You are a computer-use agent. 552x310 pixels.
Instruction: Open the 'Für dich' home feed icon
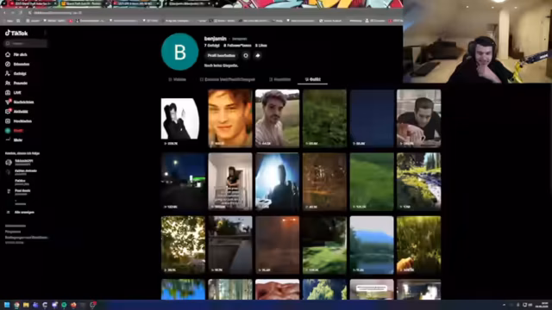(8, 54)
